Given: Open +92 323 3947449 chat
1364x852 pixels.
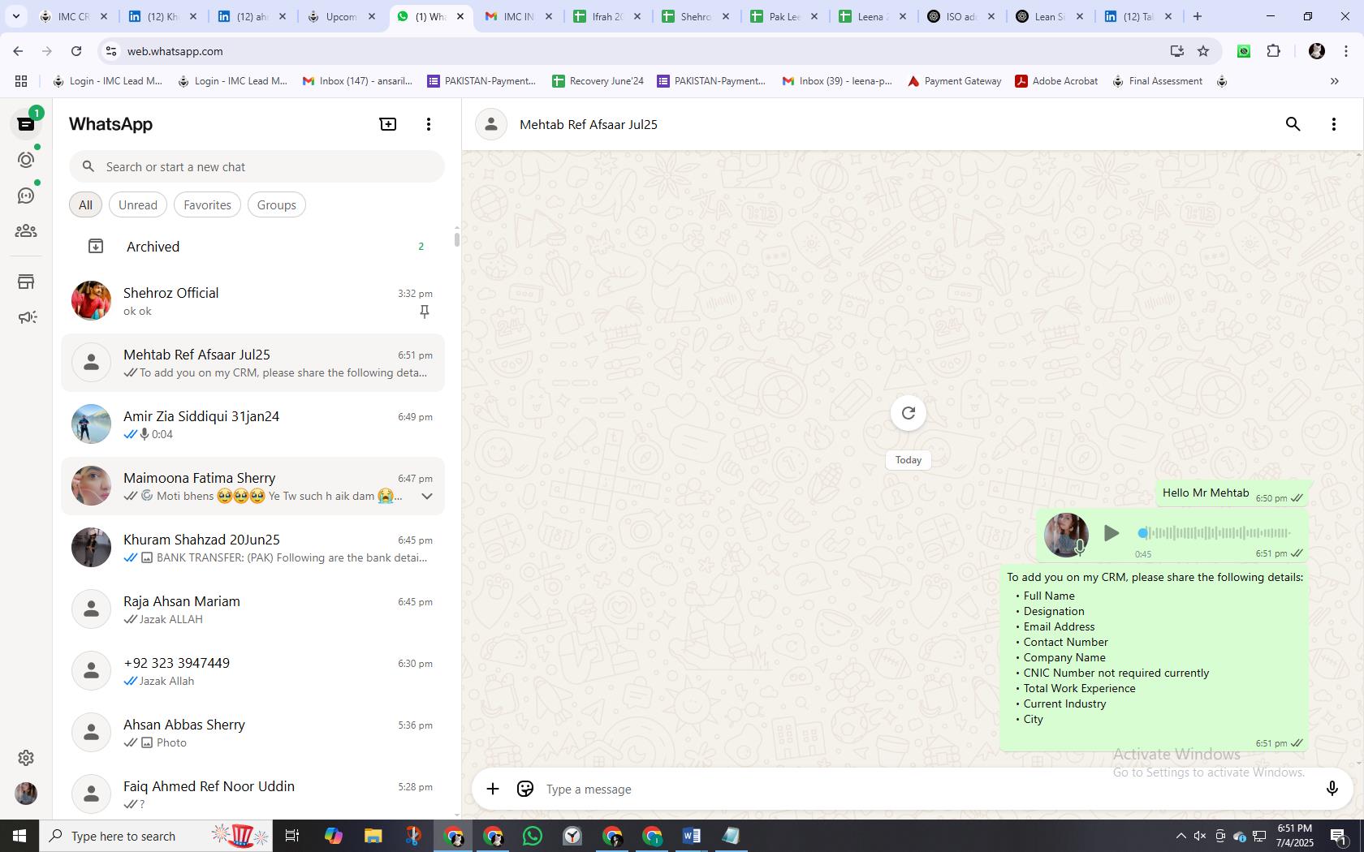Looking at the screenshot, I should (253, 671).
